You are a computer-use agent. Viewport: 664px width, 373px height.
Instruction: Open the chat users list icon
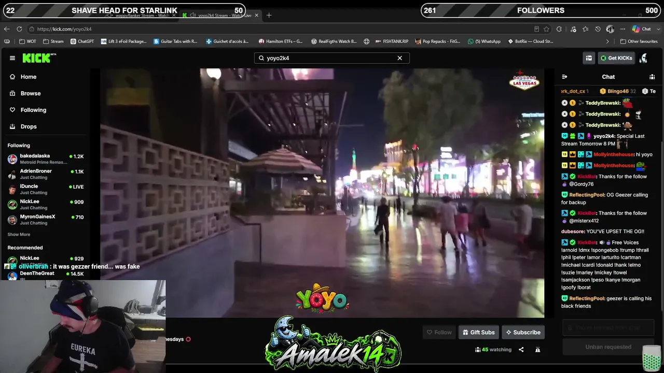pyautogui.click(x=652, y=77)
